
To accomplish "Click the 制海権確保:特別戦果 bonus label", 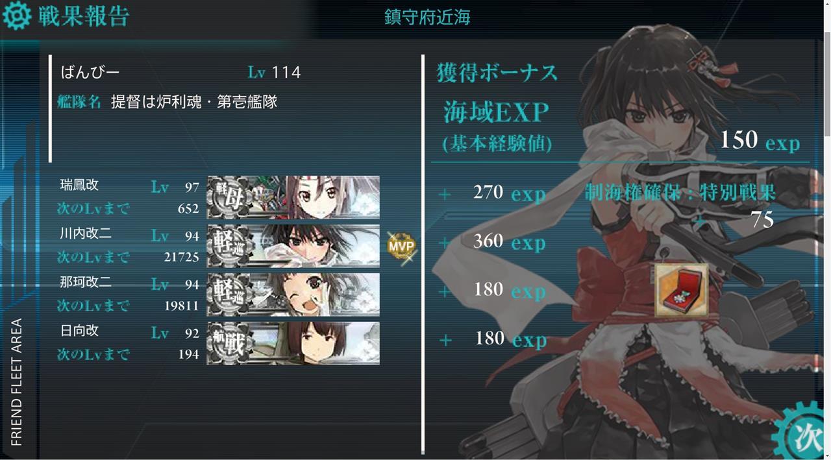I will [x=680, y=193].
